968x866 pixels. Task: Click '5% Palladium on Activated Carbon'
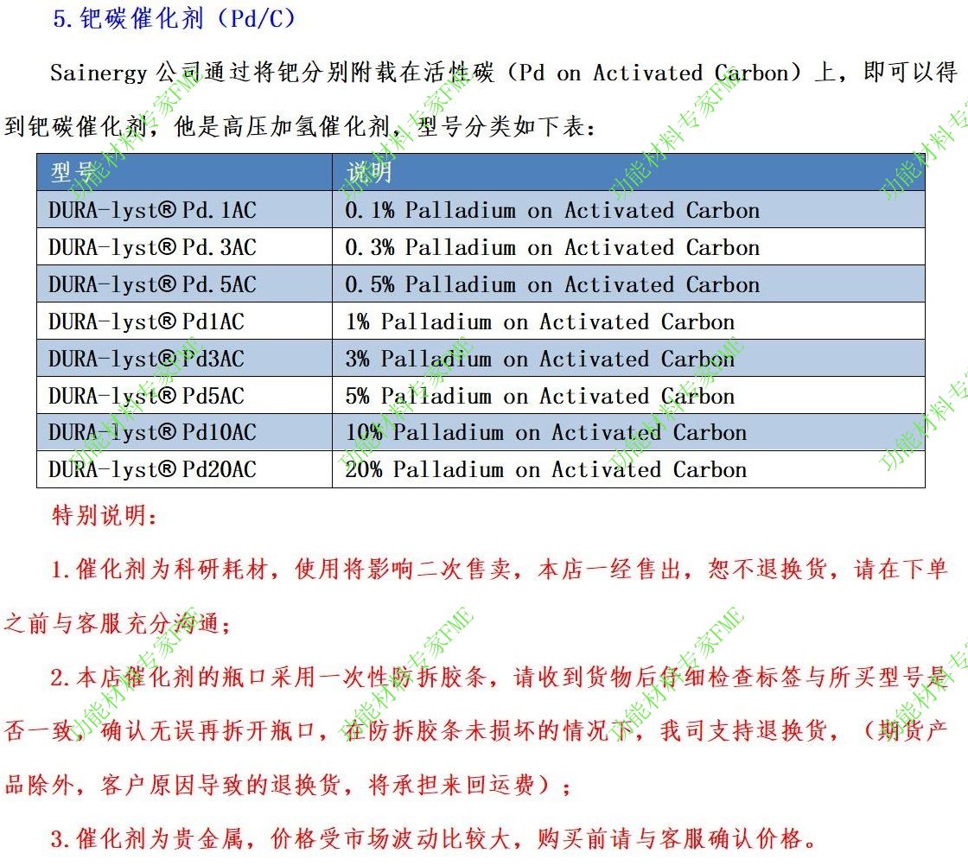coord(540,396)
